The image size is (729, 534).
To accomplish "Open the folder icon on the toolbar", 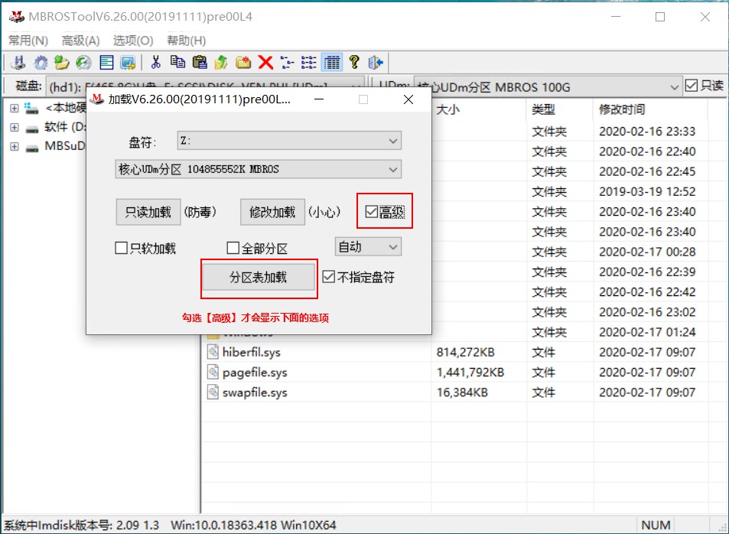I will [60, 62].
